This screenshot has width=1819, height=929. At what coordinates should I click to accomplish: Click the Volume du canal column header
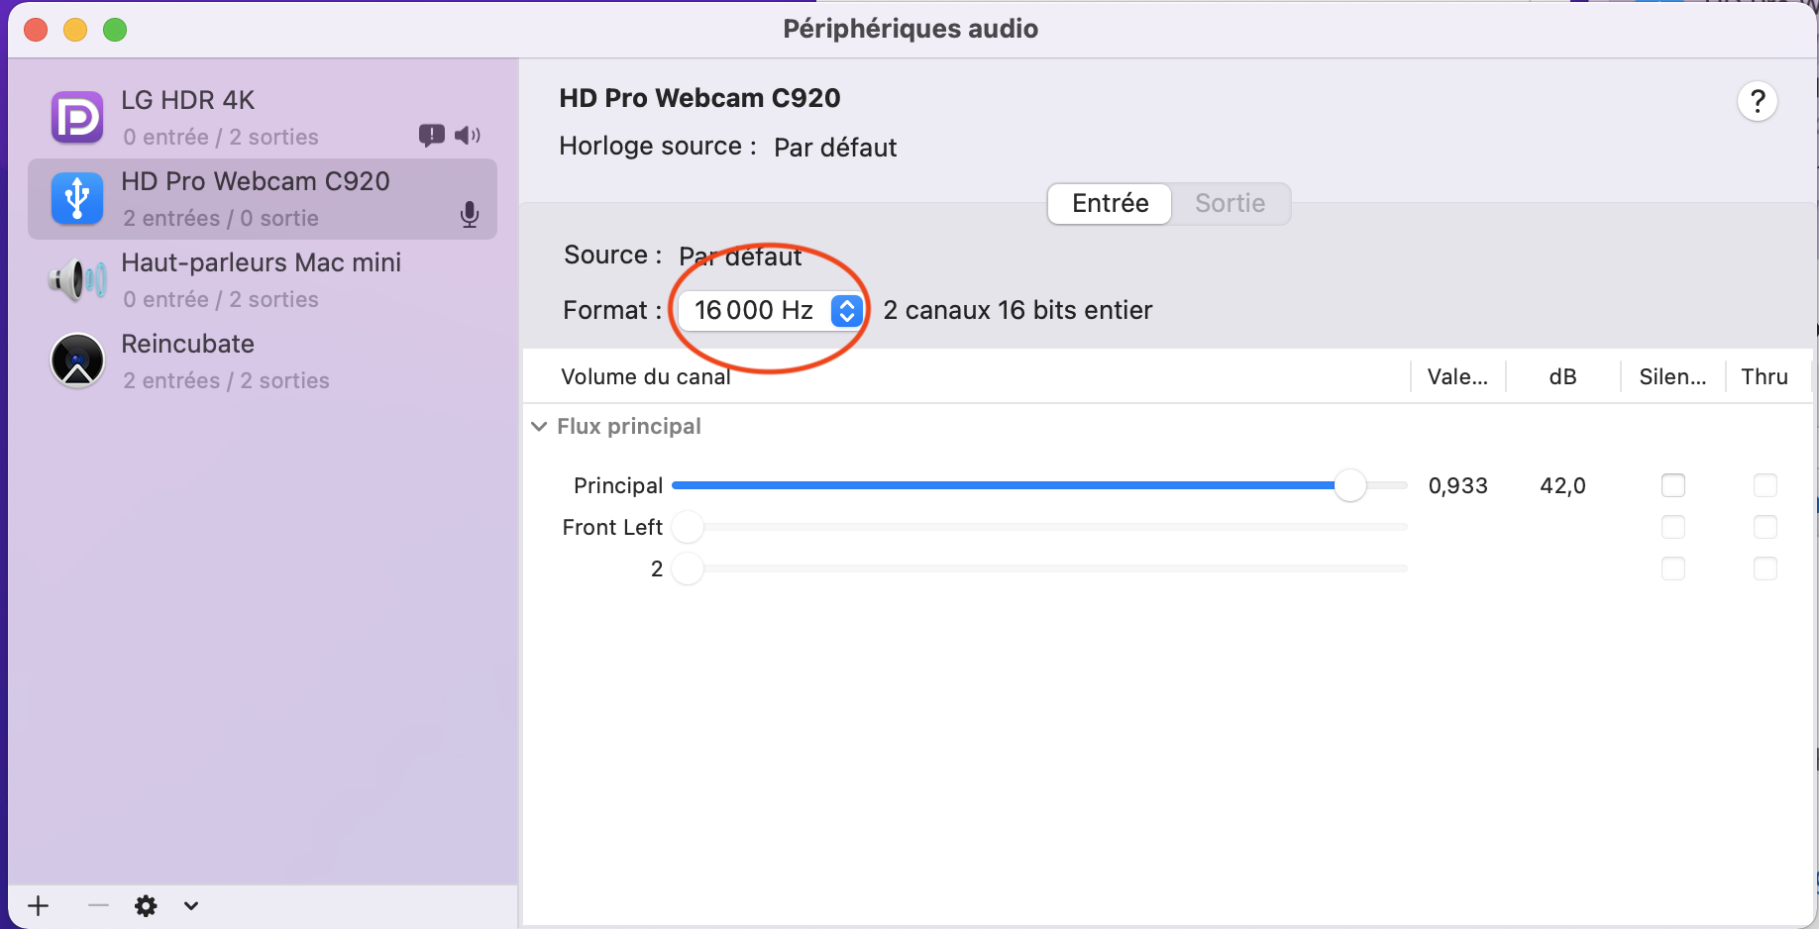[x=646, y=376]
